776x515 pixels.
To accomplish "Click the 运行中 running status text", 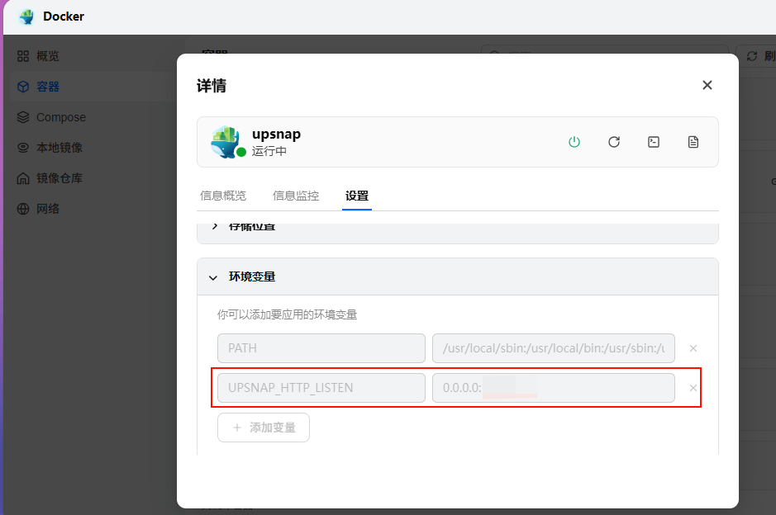I will (x=269, y=151).
